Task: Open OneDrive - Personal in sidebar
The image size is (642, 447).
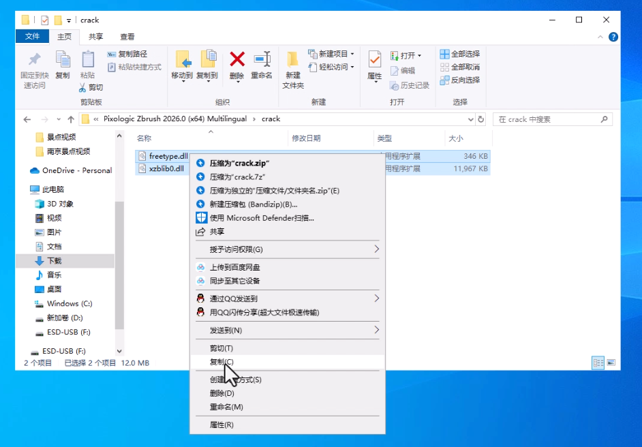Action: 71,170
